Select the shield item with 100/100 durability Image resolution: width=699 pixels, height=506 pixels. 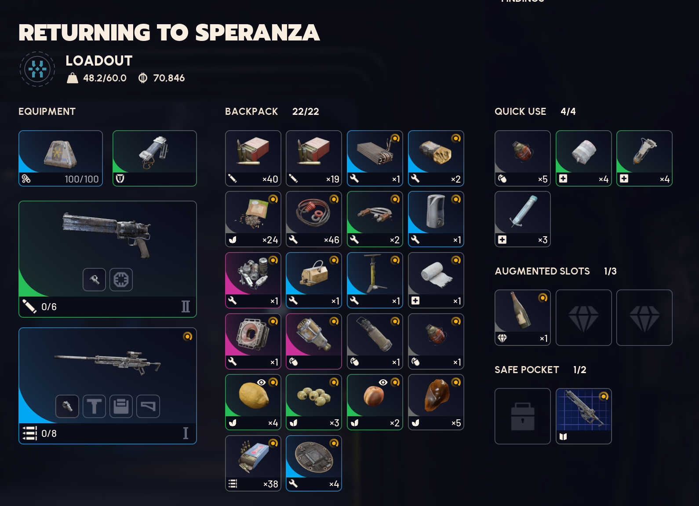(x=61, y=158)
